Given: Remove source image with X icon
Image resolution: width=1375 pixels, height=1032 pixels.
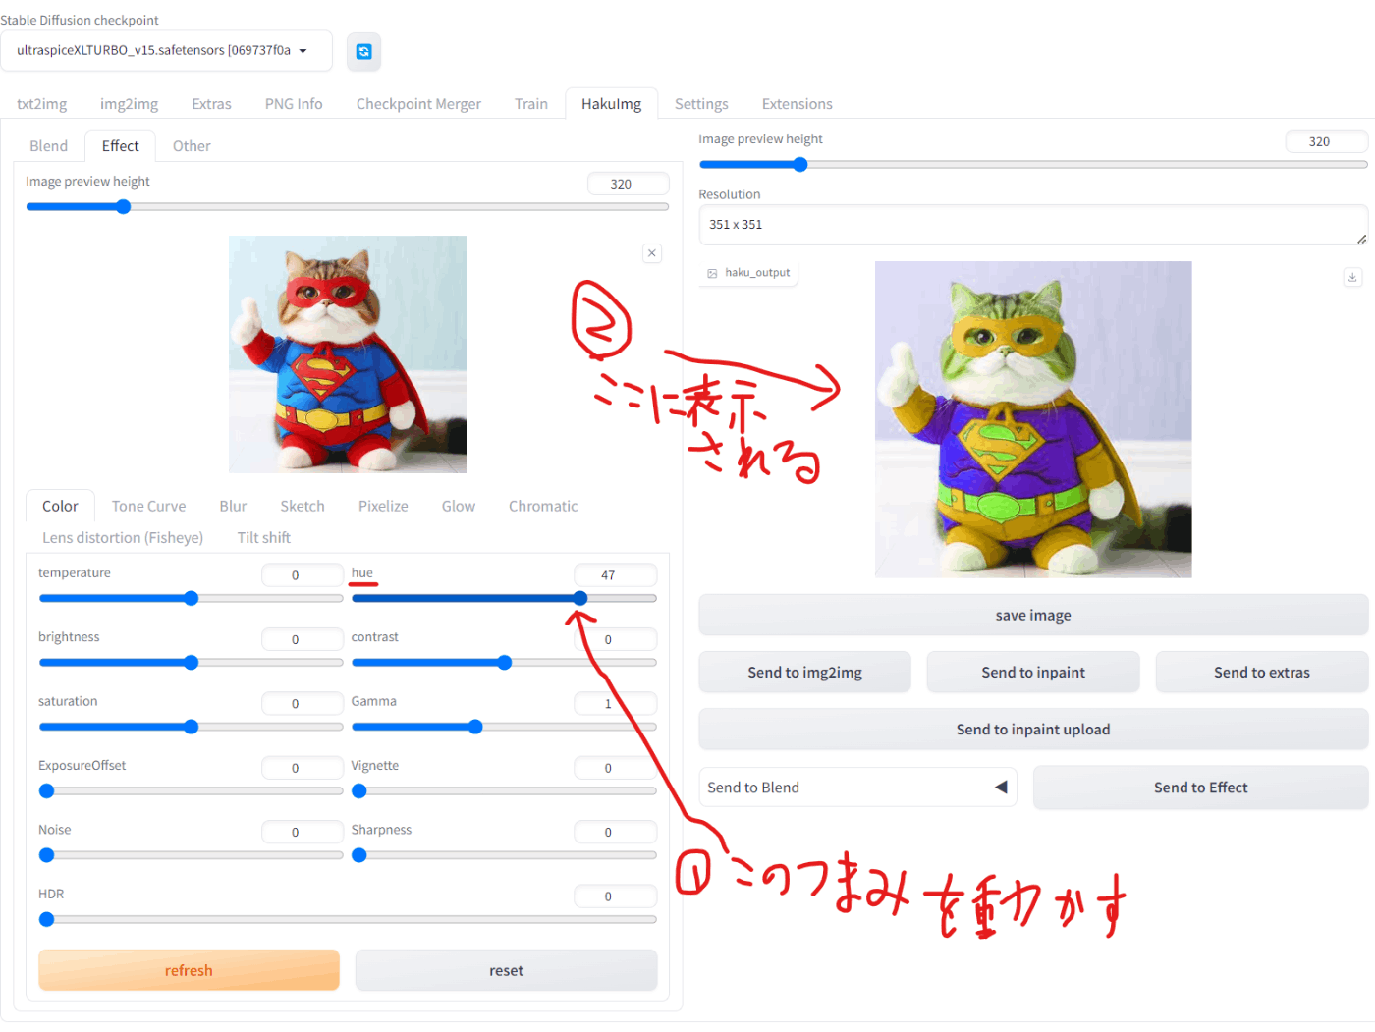Looking at the screenshot, I should [x=651, y=253].
